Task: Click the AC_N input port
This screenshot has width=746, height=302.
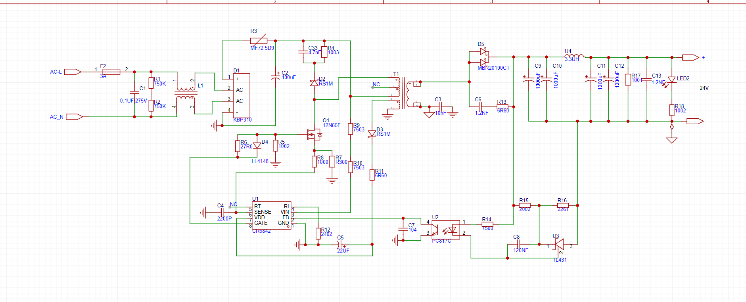Action: click(x=74, y=117)
